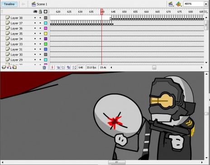Open the timeline options menu at ruler end
This screenshot has height=165, width=210.
[206, 12]
